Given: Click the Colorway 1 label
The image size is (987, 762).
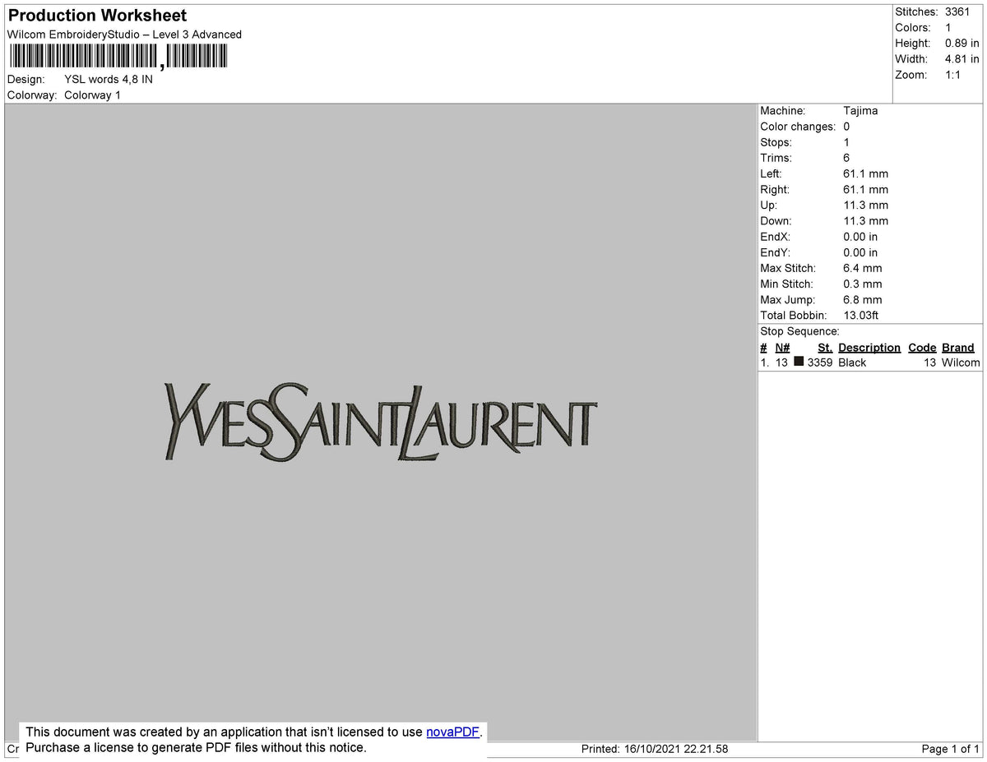Looking at the screenshot, I should tap(92, 95).
